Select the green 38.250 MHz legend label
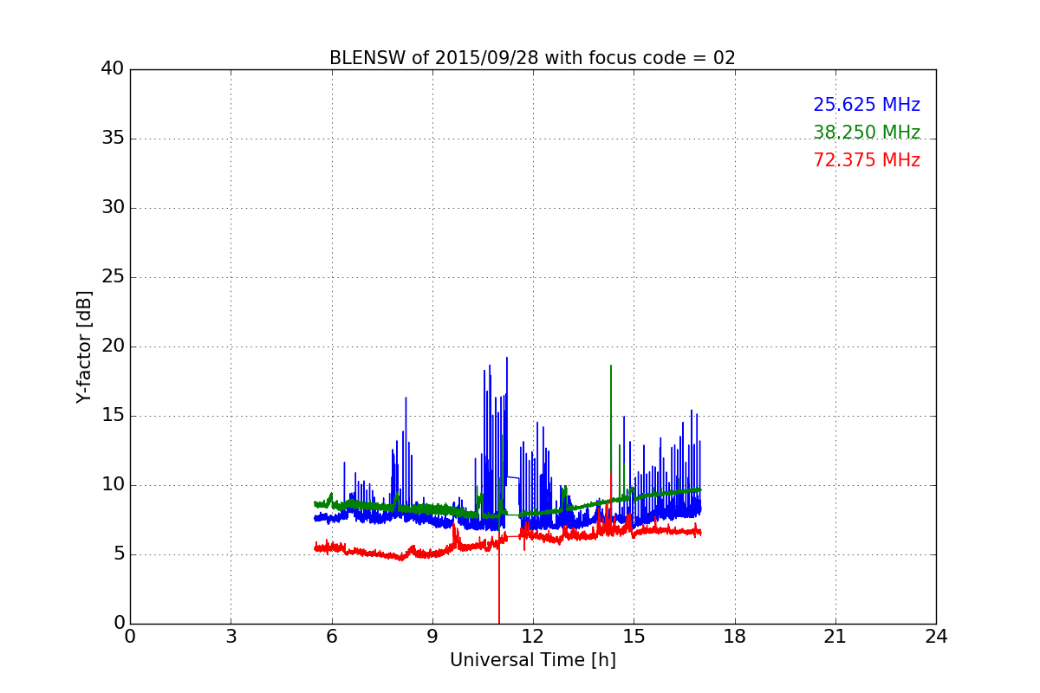The width and height of the screenshot is (1040, 693). click(x=867, y=133)
